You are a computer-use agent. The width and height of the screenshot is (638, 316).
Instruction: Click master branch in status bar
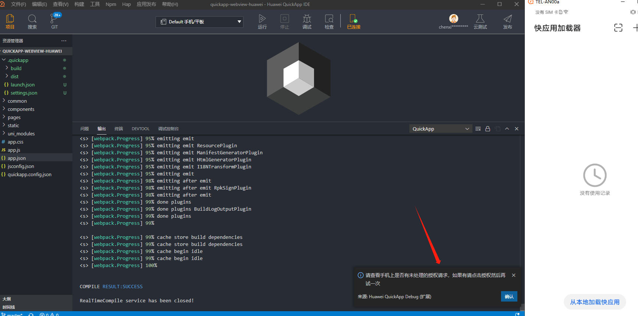(12, 314)
